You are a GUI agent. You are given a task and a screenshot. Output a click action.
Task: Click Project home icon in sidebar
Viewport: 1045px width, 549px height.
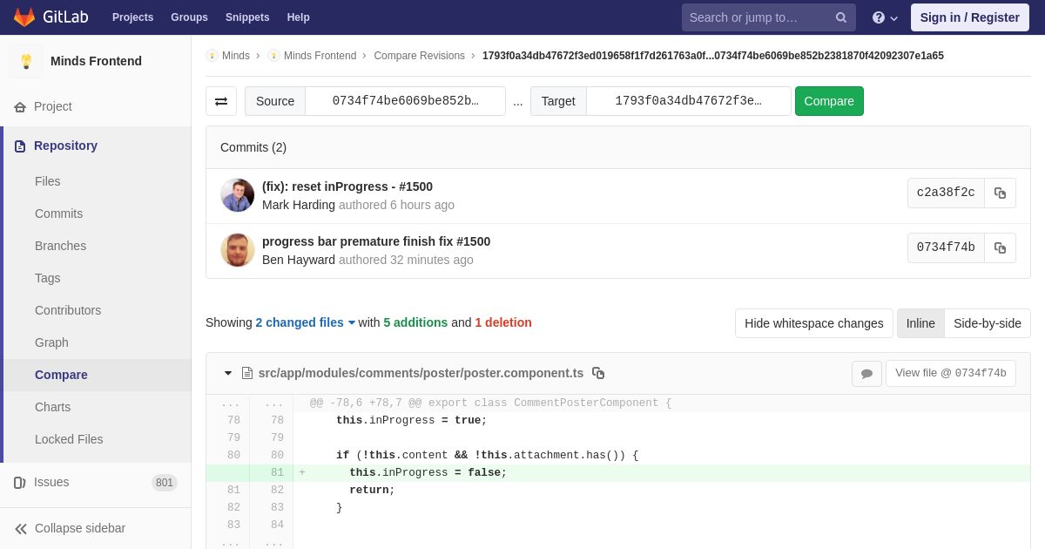click(20, 107)
